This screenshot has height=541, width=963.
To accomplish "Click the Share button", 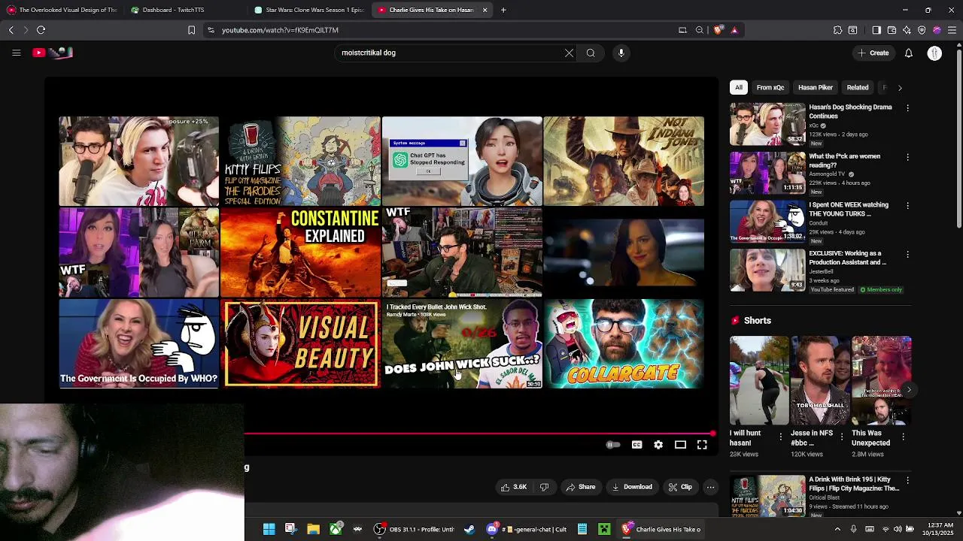I will [580, 487].
